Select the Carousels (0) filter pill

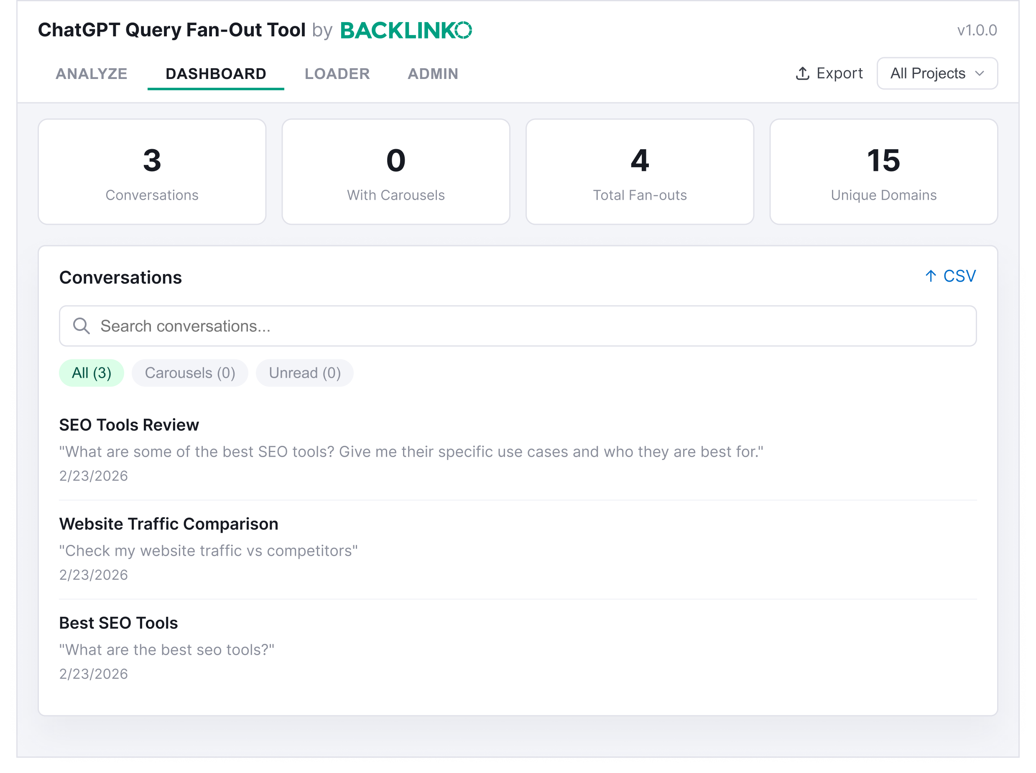click(190, 373)
